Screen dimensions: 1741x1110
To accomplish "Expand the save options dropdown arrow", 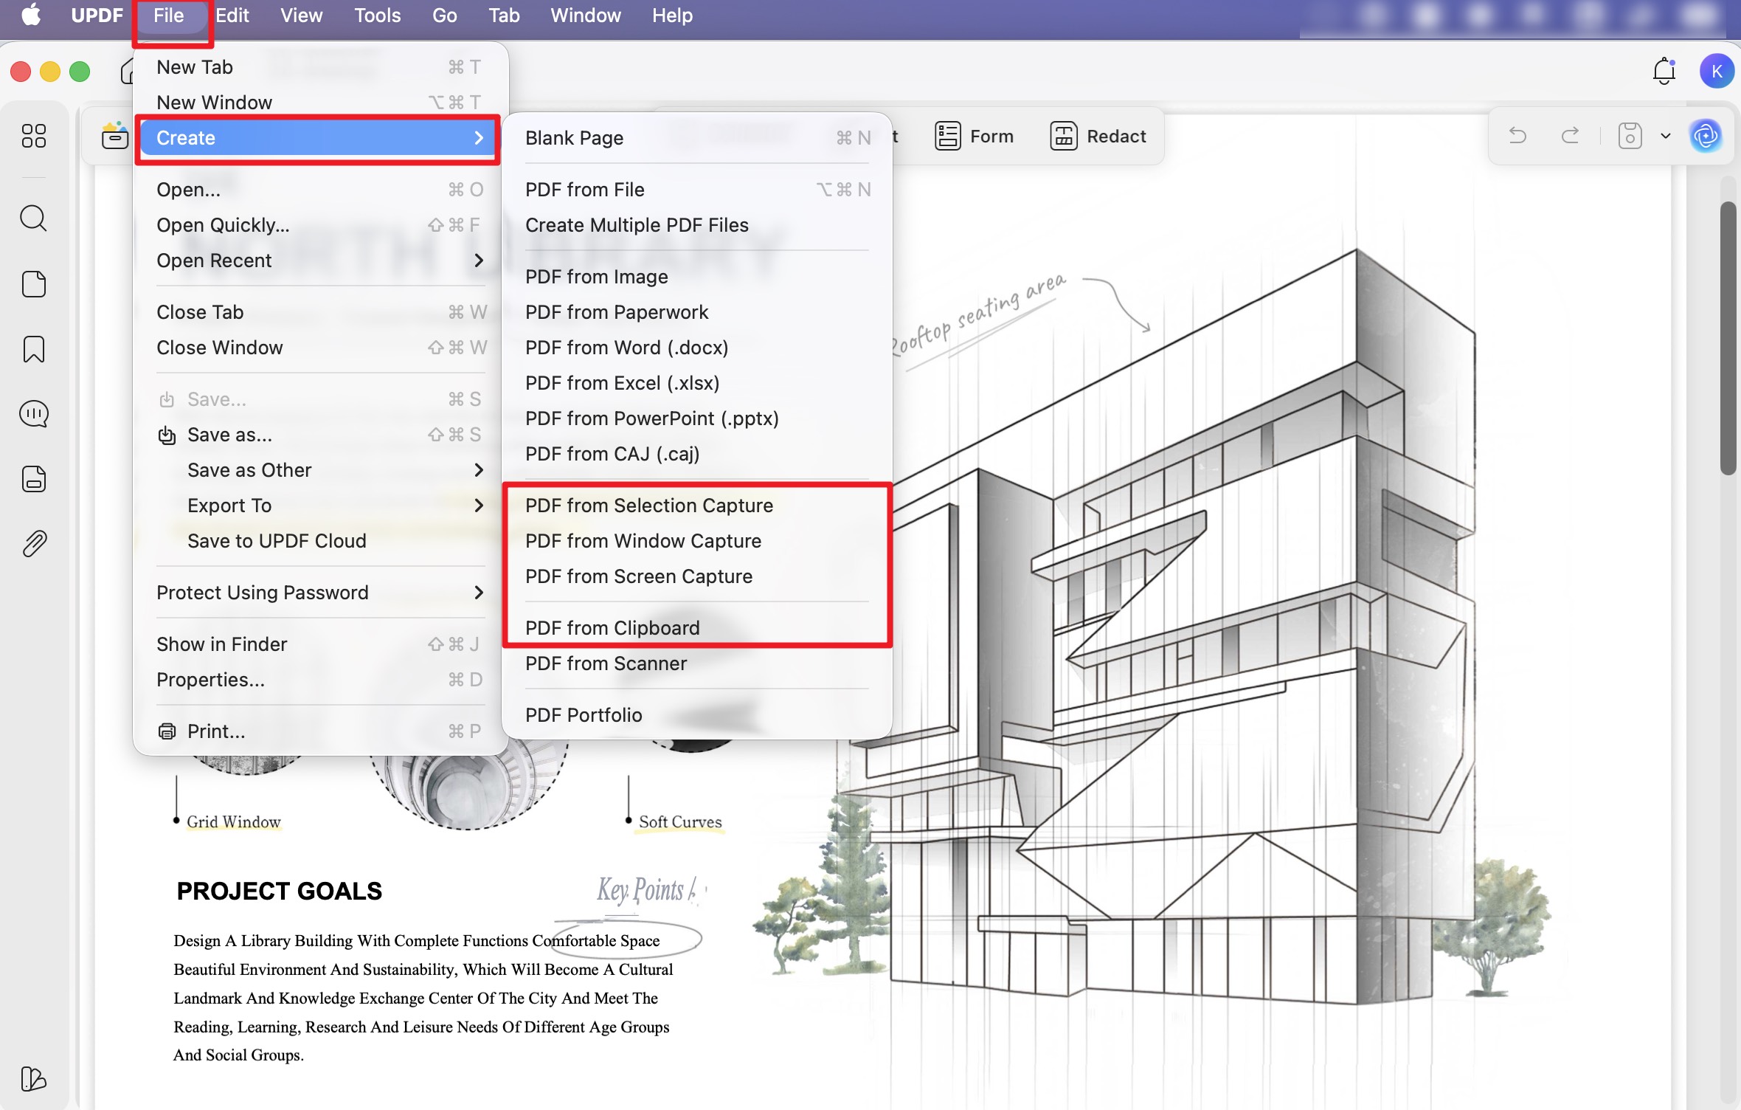I will [x=1666, y=136].
